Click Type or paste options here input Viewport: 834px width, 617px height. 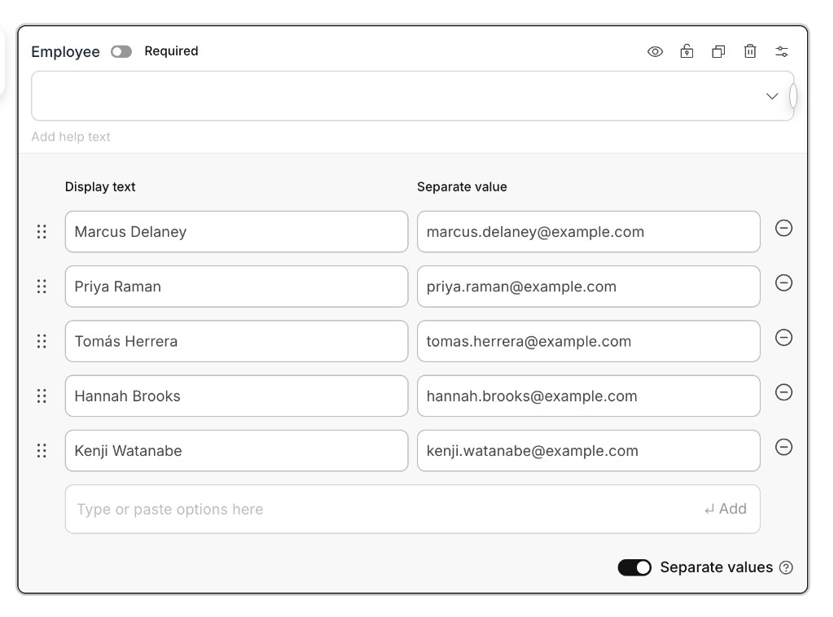413,509
